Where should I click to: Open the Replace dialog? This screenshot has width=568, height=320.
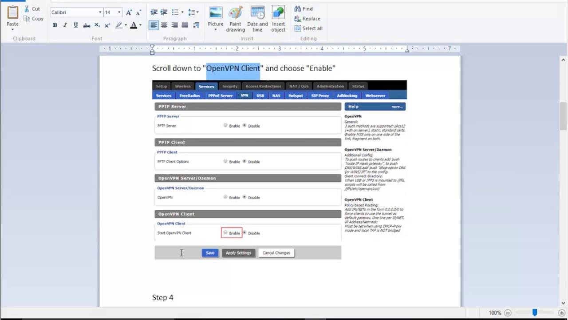307,19
